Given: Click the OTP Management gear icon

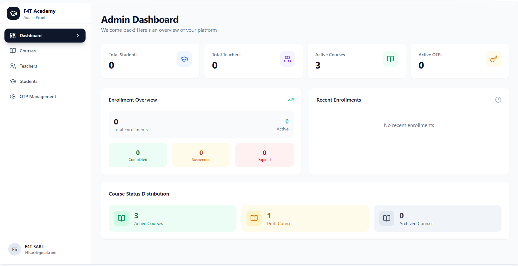Looking at the screenshot, I should (13, 96).
